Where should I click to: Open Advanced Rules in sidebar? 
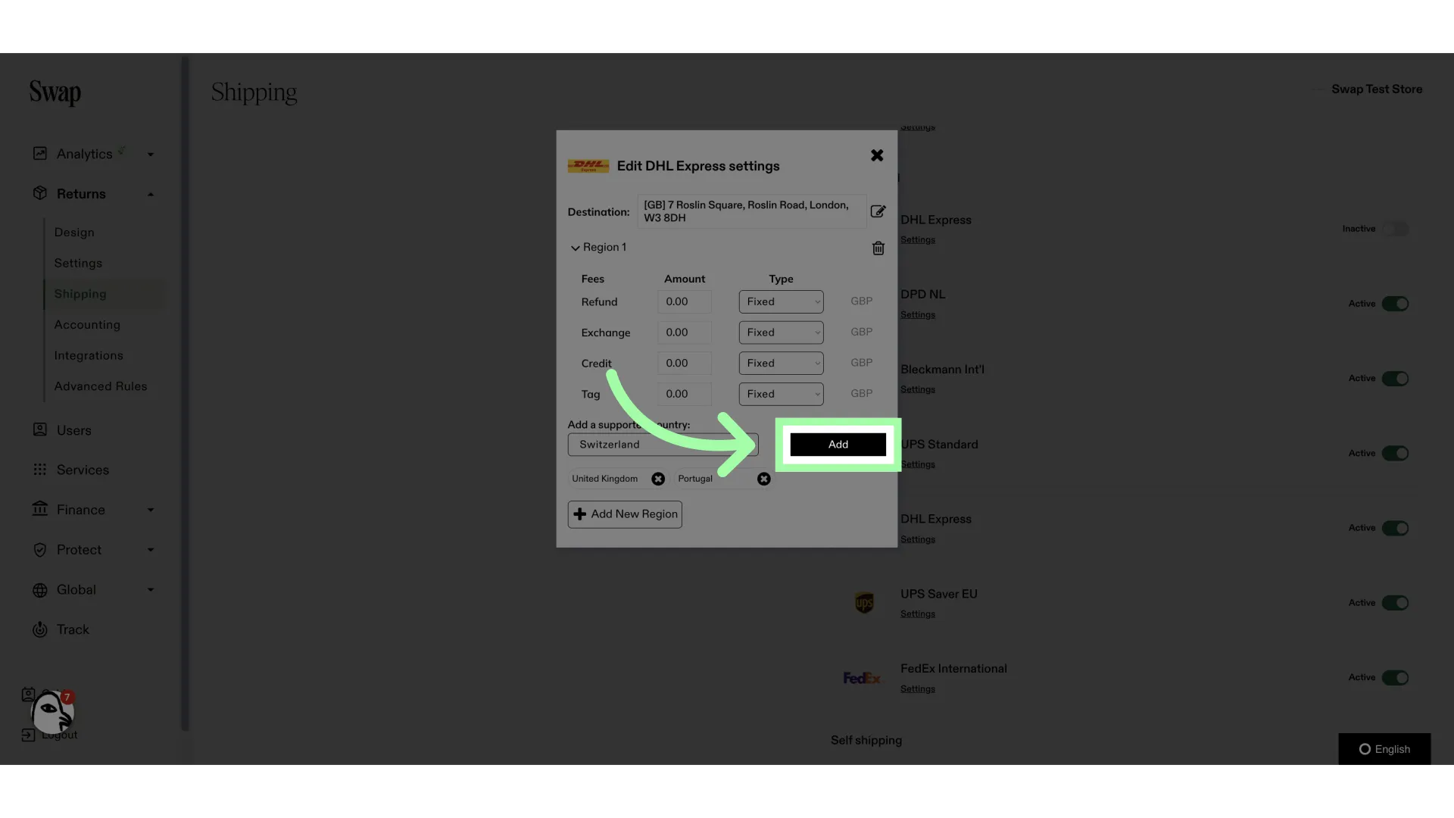(x=101, y=386)
